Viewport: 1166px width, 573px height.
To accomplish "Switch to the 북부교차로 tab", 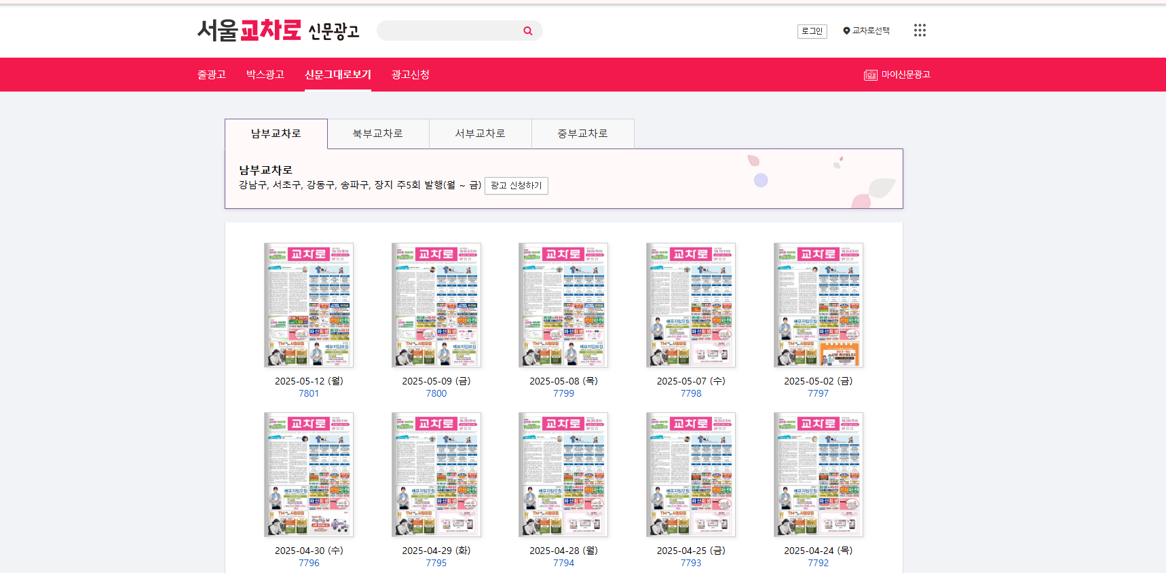I will tap(378, 134).
